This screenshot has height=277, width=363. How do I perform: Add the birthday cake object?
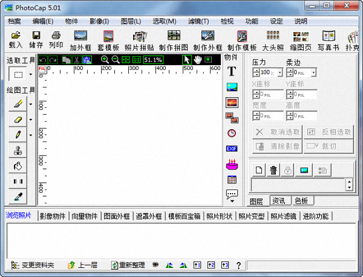point(232,164)
